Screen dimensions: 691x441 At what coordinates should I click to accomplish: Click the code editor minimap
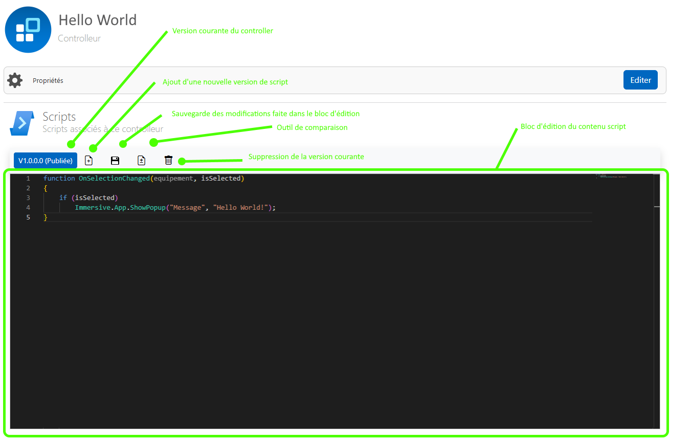(611, 177)
